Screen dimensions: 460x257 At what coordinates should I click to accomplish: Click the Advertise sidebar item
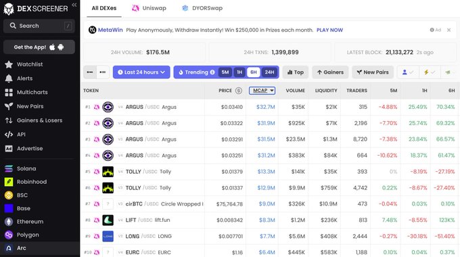[29, 148]
